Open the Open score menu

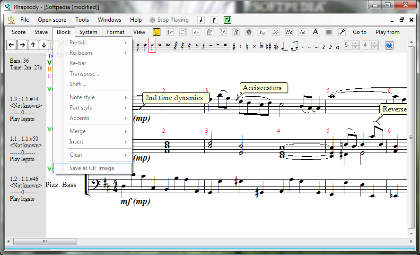[52, 20]
